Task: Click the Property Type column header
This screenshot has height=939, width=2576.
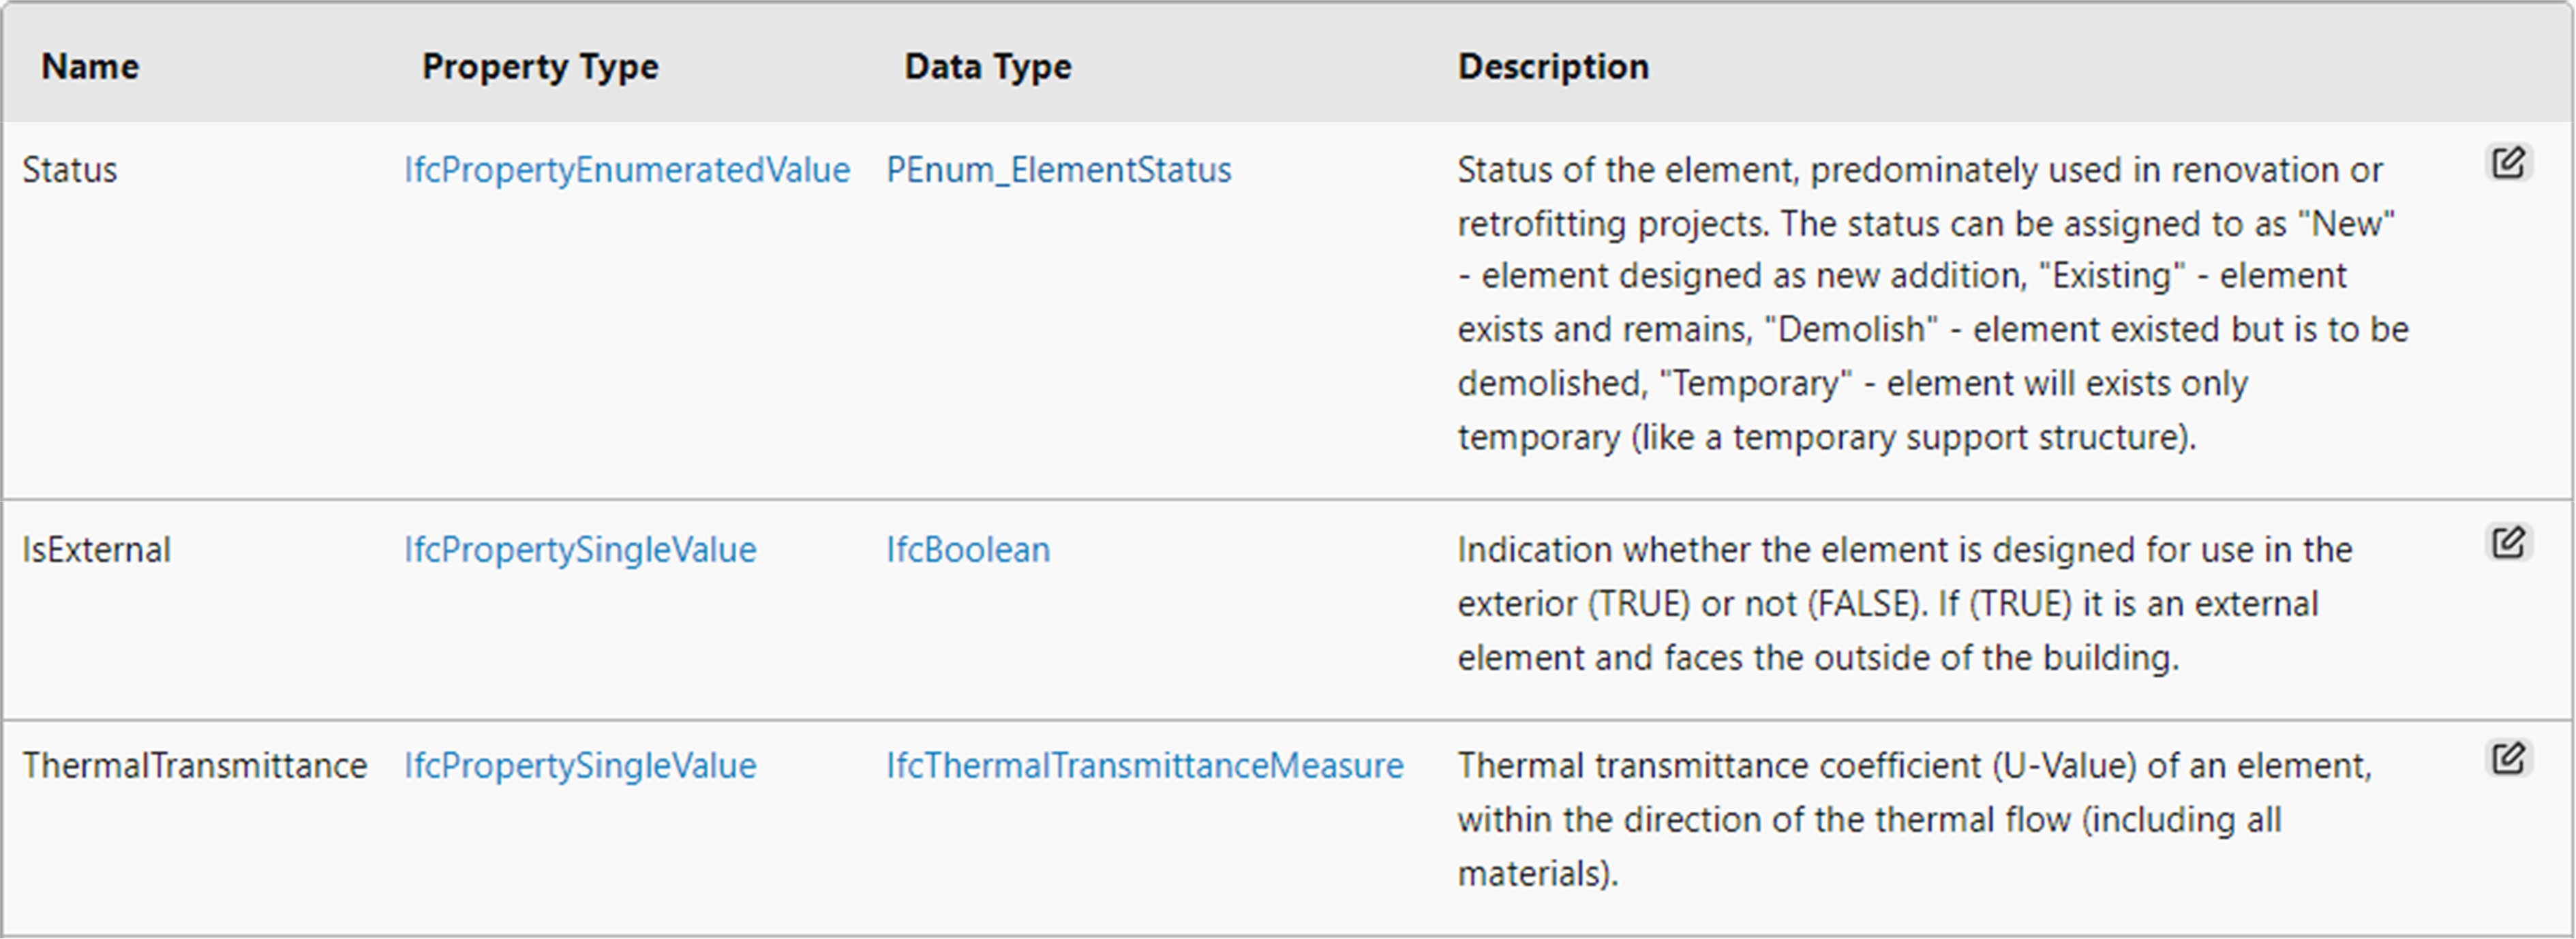Action: coord(540,66)
